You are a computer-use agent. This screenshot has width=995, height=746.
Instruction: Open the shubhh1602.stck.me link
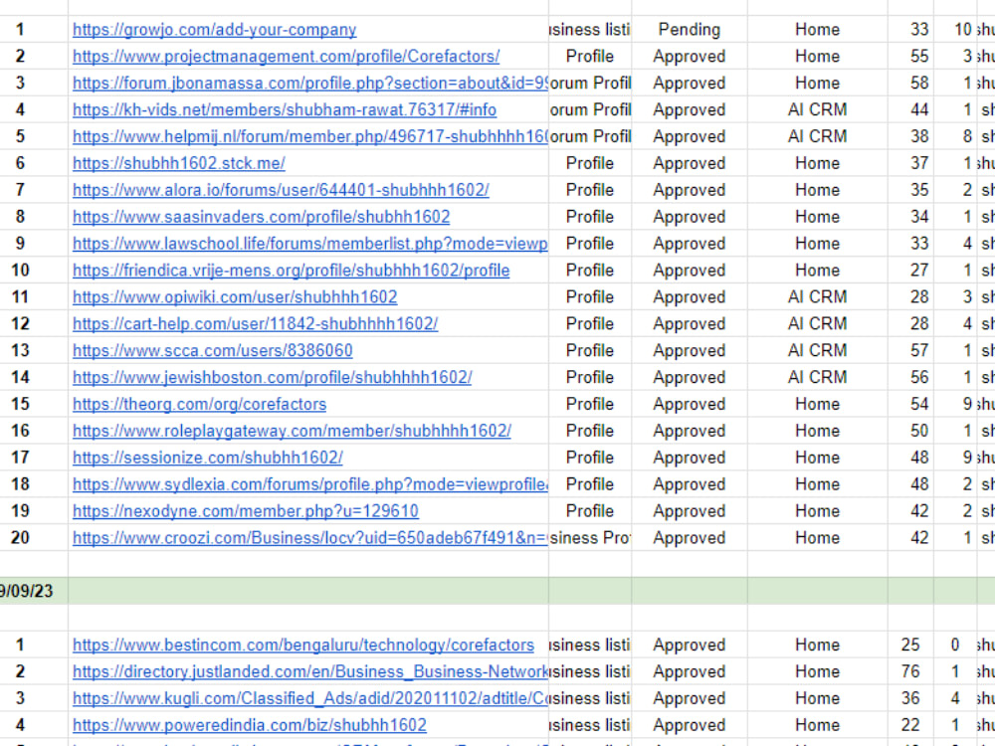179,163
